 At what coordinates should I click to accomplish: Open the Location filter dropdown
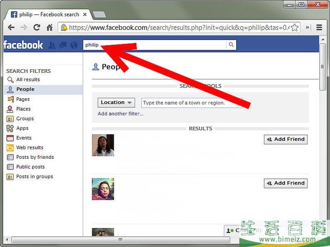coord(116,103)
